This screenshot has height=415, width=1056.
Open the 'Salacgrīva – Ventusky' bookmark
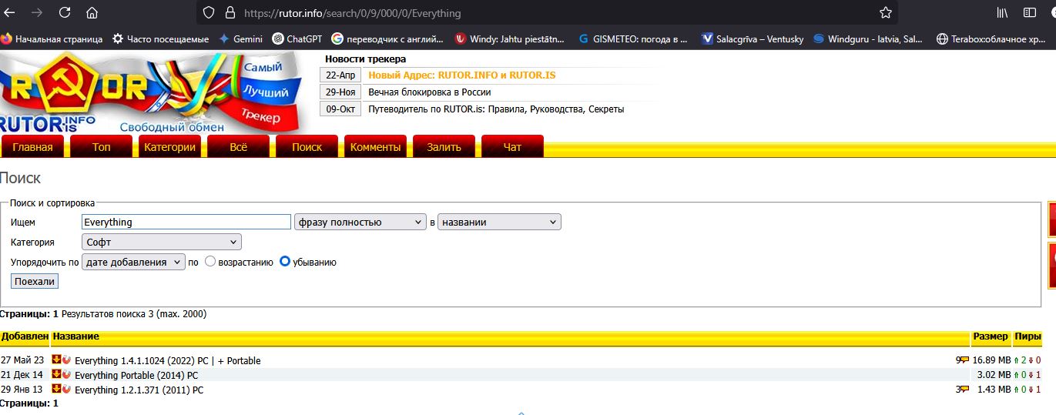pos(751,38)
